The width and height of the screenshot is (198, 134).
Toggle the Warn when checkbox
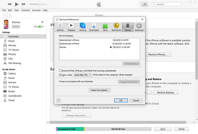(x=60, y=75)
